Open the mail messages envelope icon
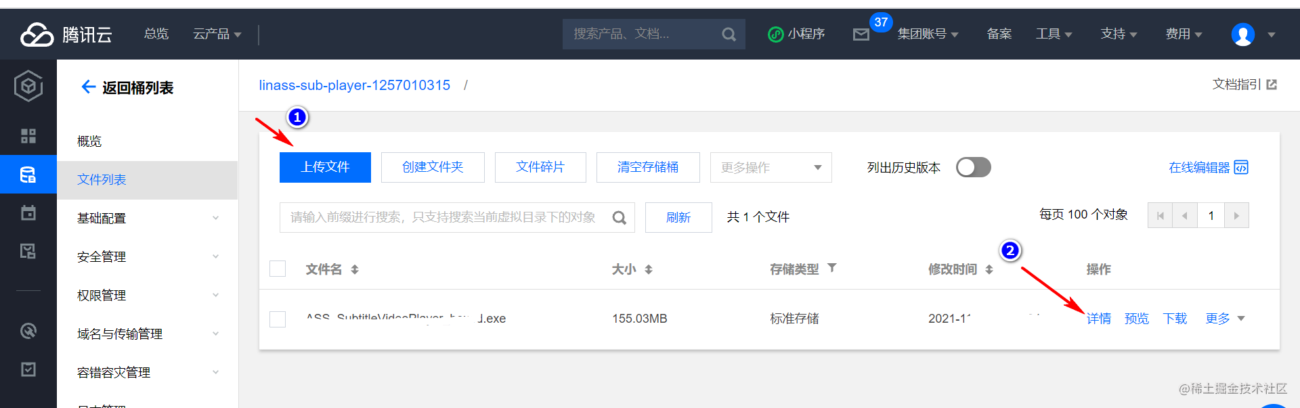The image size is (1300, 408). tap(861, 35)
